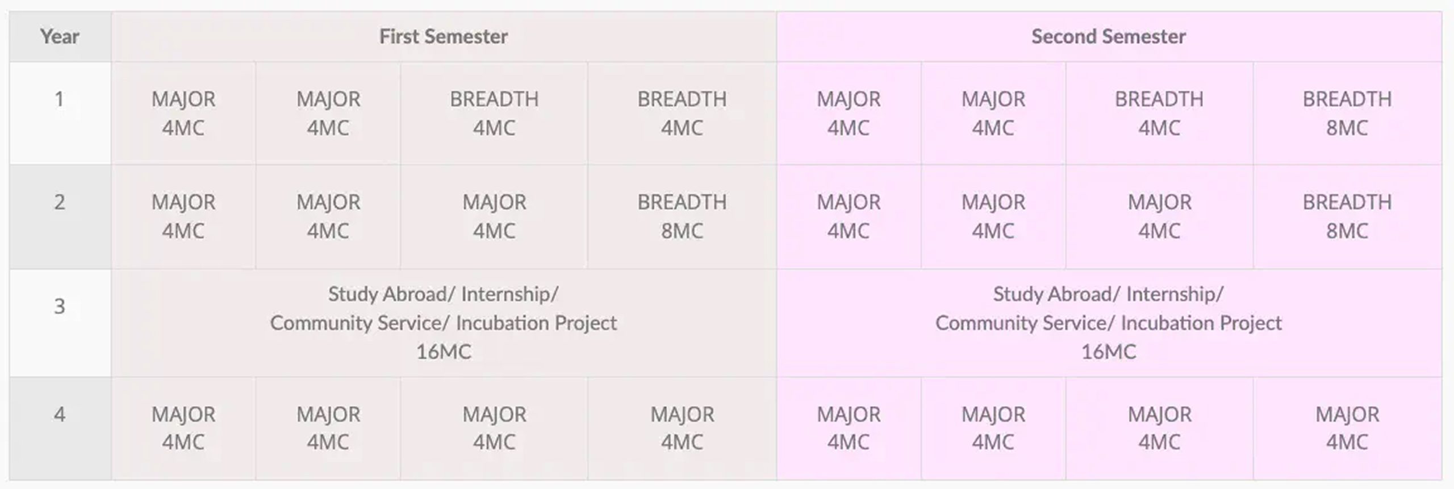1454x489 pixels.
Task: Click the First Semester column header
Action: [x=444, y=36]
